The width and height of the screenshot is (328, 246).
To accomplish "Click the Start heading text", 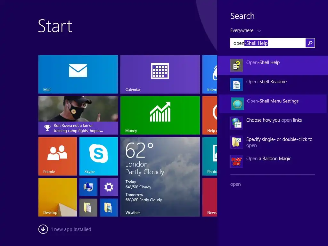I will coord(55,26).
